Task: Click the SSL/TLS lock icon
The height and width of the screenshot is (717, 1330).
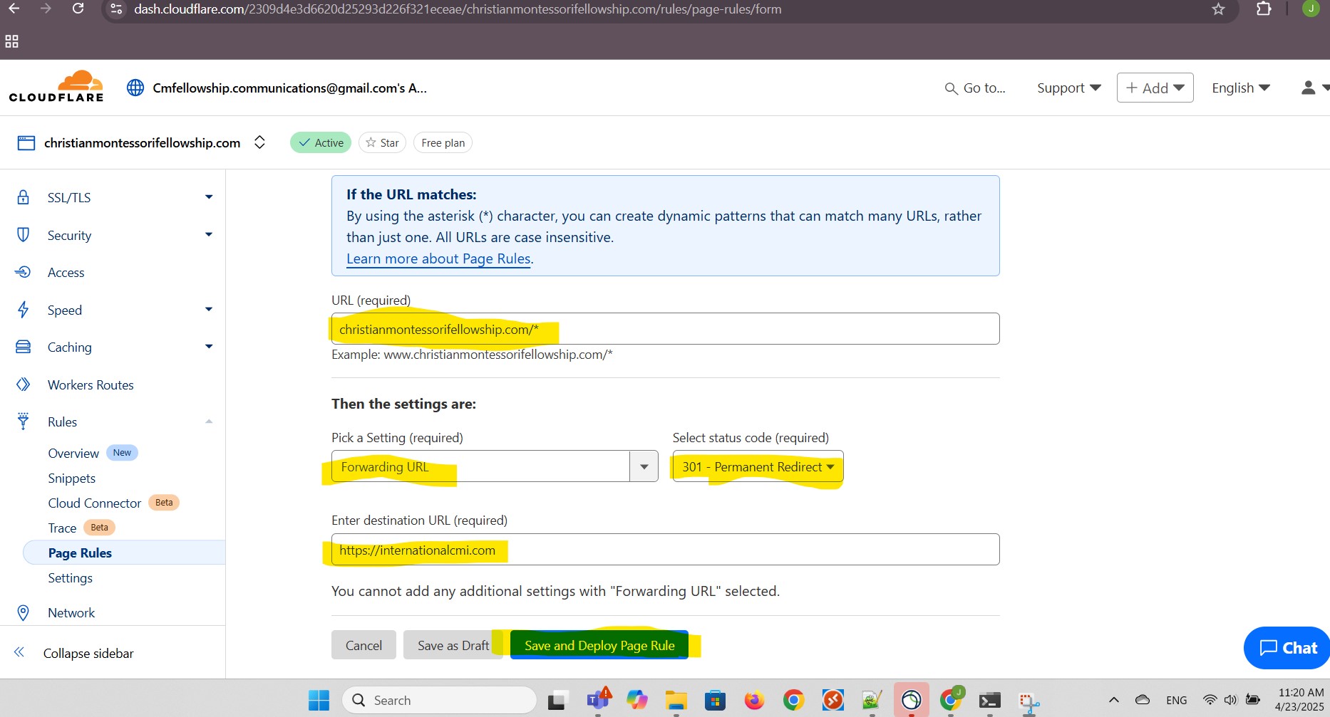Action: tap(24, 197)
